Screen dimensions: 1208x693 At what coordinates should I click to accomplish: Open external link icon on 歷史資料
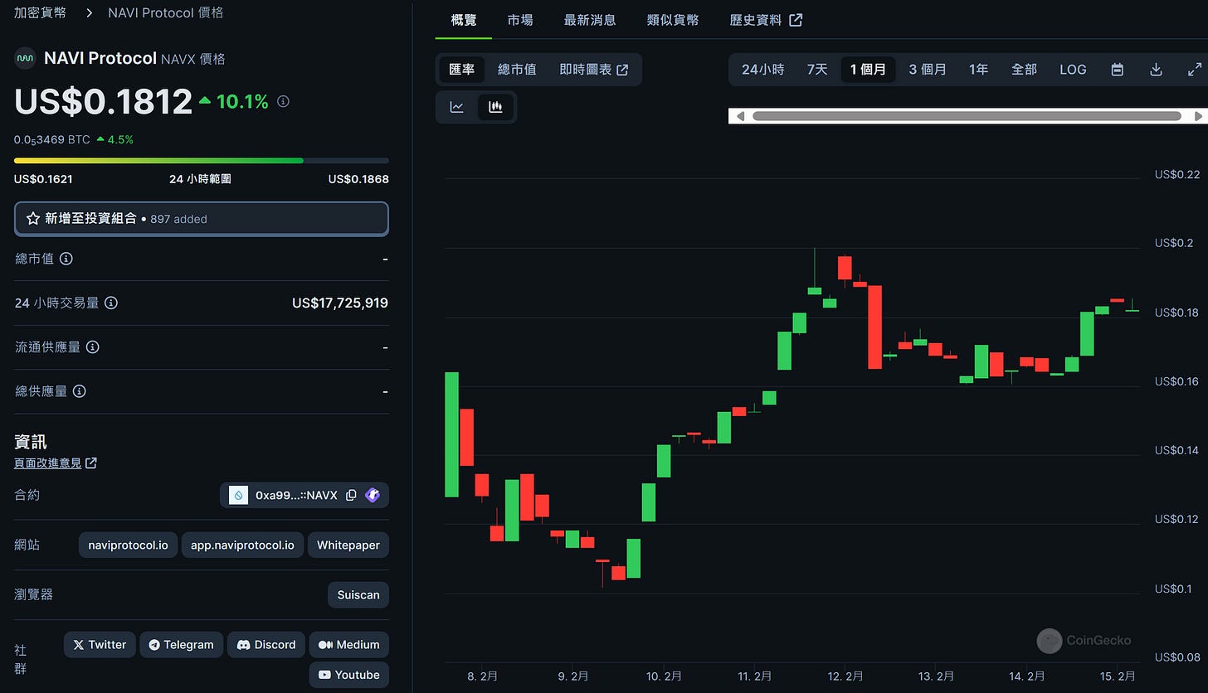coord(795,20)
